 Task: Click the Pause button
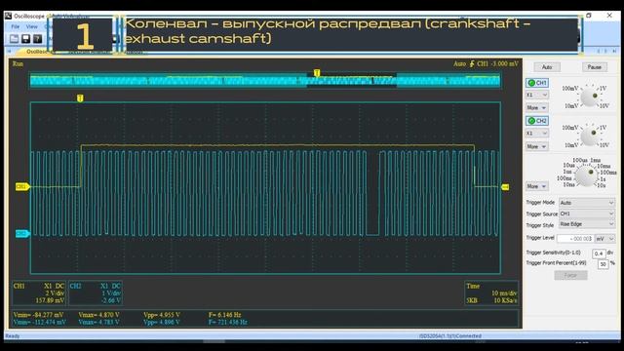click(595, 67)
